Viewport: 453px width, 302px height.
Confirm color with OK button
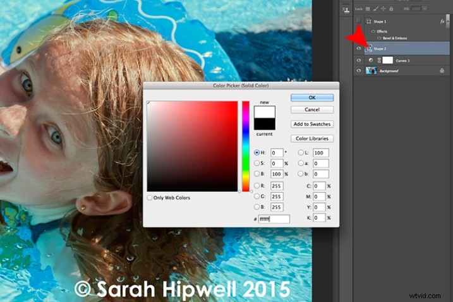pos(312,98)
